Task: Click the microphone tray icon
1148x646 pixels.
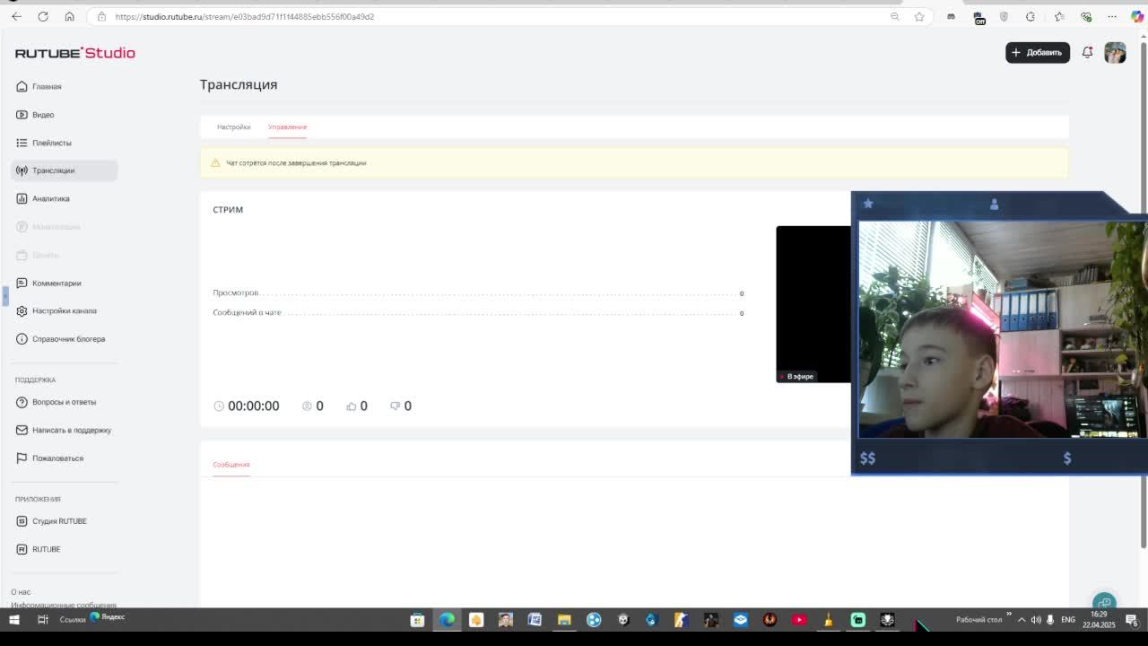Action: [x=1050, y=620]
